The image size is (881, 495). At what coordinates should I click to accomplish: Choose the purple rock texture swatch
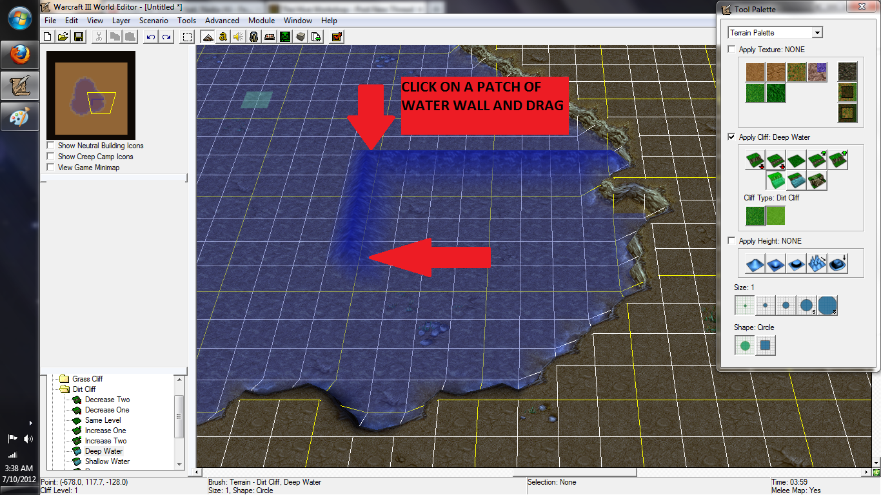(818, 72)
